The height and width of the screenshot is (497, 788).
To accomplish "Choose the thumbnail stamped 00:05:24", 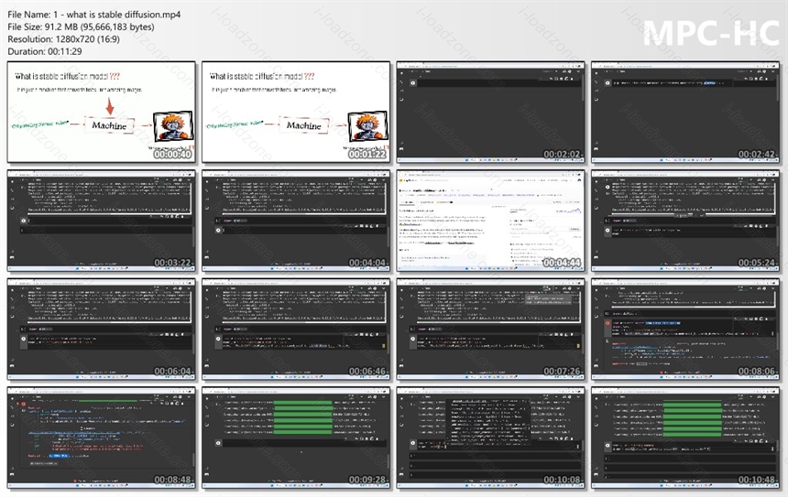I will [x=685, y=221].
